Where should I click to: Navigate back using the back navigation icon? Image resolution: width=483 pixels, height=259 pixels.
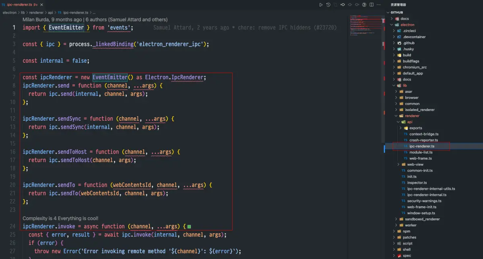tap(343, 5)
